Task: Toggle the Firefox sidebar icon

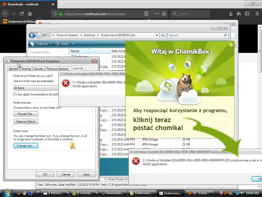Action: click(247, 14)
